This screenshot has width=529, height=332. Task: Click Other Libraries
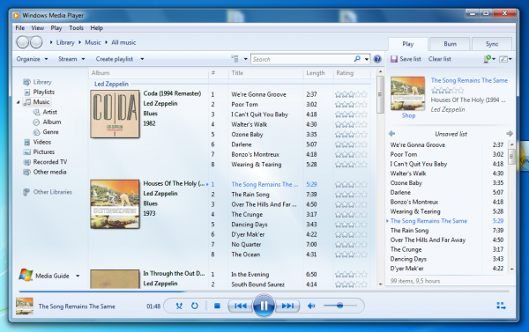tap(48, 192)
